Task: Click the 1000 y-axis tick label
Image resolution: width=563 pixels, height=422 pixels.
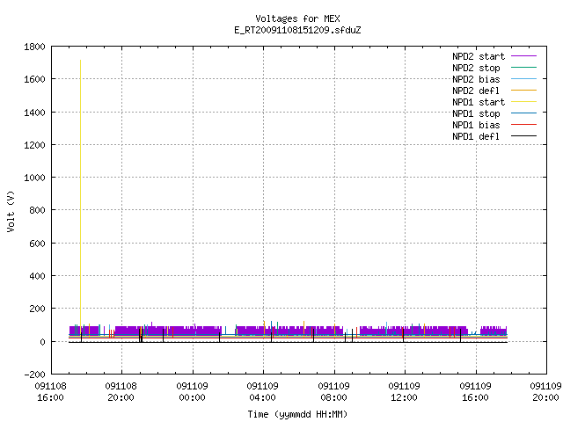Action: click(x=34, y=178)
